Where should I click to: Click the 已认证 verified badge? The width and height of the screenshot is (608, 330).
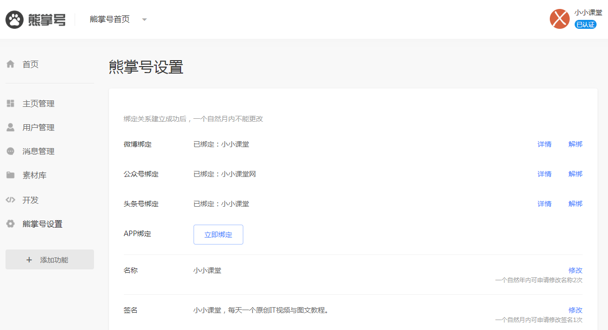tap(586, 24)
